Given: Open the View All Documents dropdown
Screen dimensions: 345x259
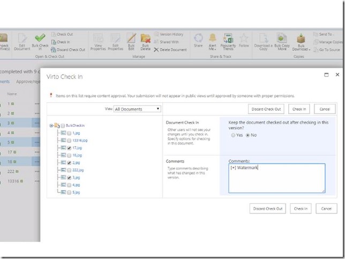Looking at the screenshot, I should (137, 109).
